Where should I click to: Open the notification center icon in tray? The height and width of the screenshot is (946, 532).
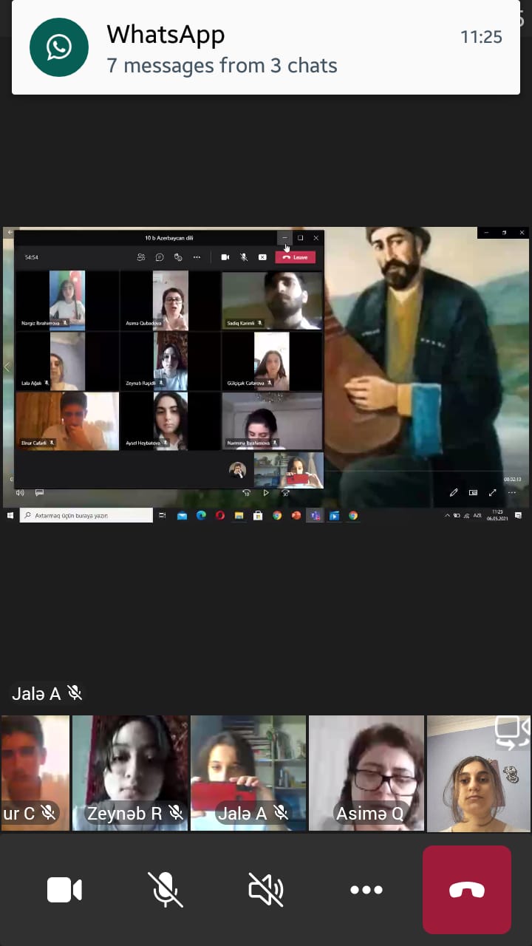pyautogui.click(x=518, y=515)
